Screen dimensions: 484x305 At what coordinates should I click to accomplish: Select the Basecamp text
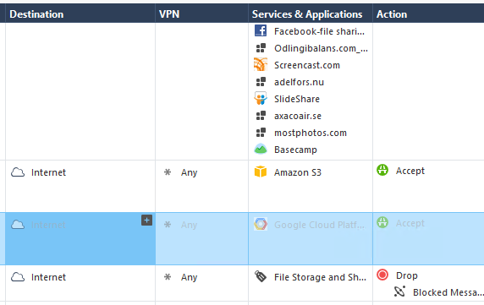click(295, 150)
